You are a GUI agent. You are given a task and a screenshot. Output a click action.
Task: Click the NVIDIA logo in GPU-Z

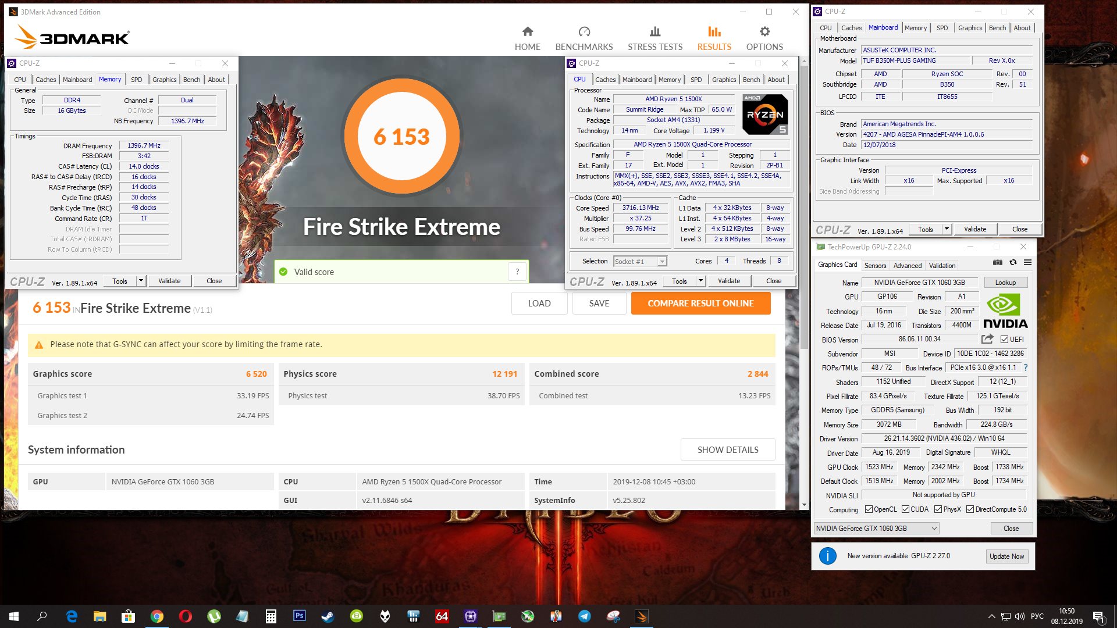[1005, 311]
